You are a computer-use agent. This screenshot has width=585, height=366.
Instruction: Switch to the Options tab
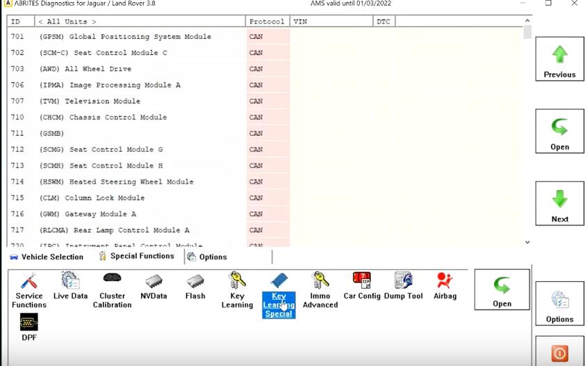click(x=207, y=257)
